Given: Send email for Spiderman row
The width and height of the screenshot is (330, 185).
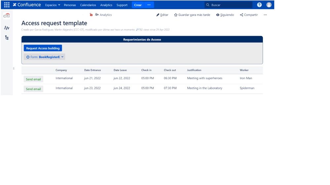Looking at the screenshot, I should click(x=33, y=89).
